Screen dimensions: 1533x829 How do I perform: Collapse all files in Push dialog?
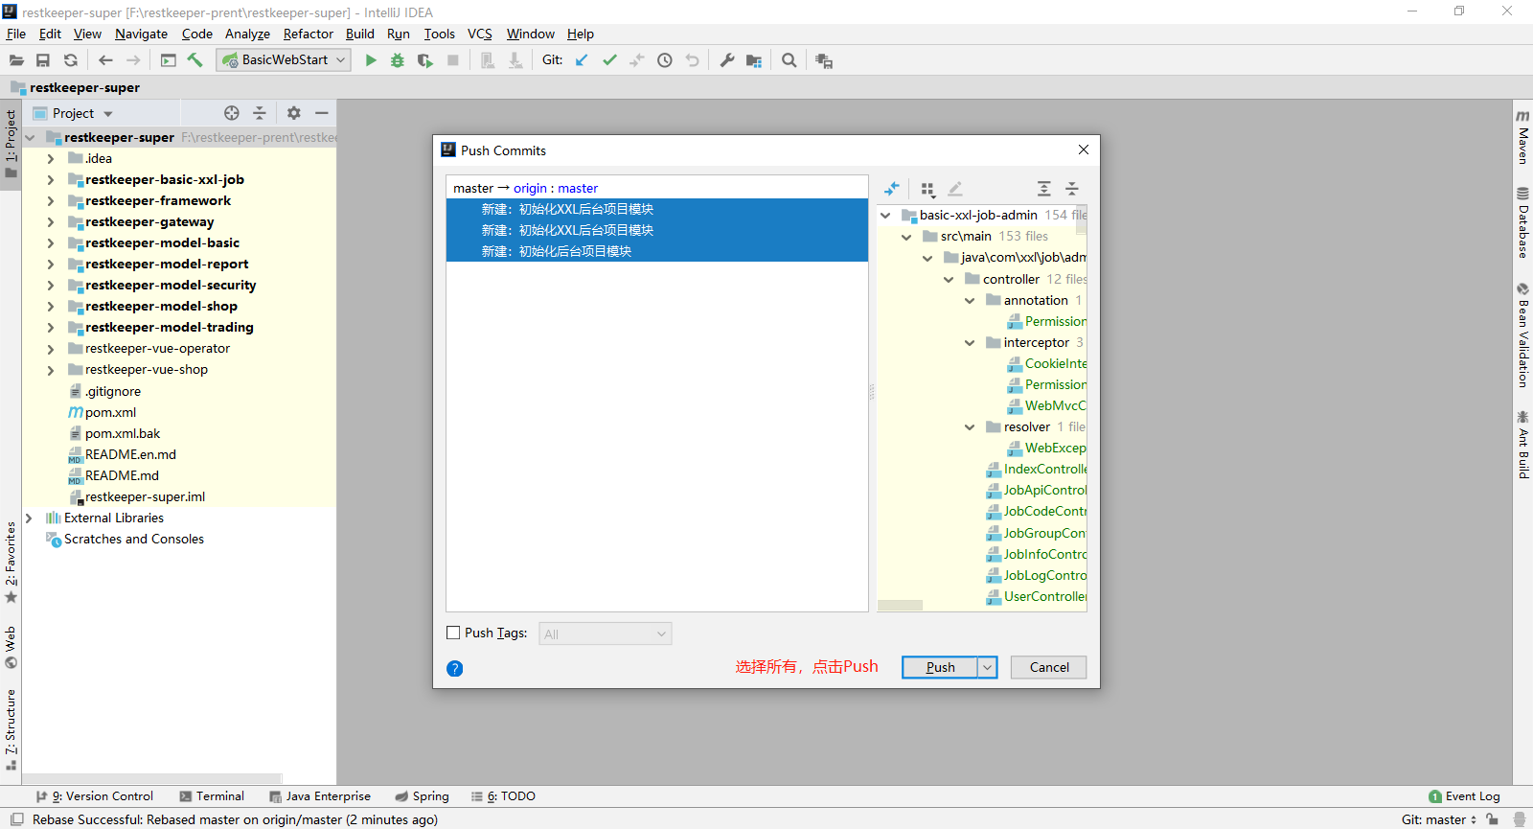point(1072,189)
